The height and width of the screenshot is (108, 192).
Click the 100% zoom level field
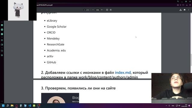tap(97, 10)
